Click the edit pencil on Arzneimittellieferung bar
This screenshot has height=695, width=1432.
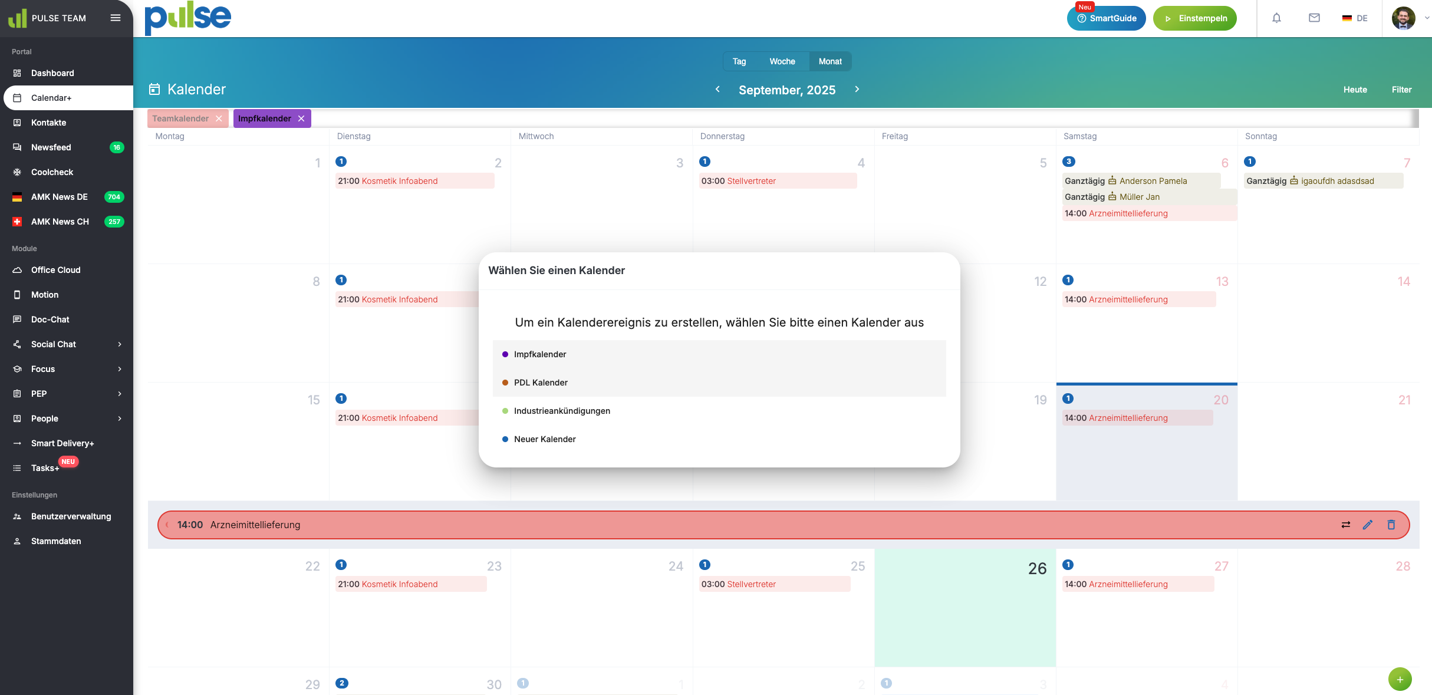[1368, 525]
